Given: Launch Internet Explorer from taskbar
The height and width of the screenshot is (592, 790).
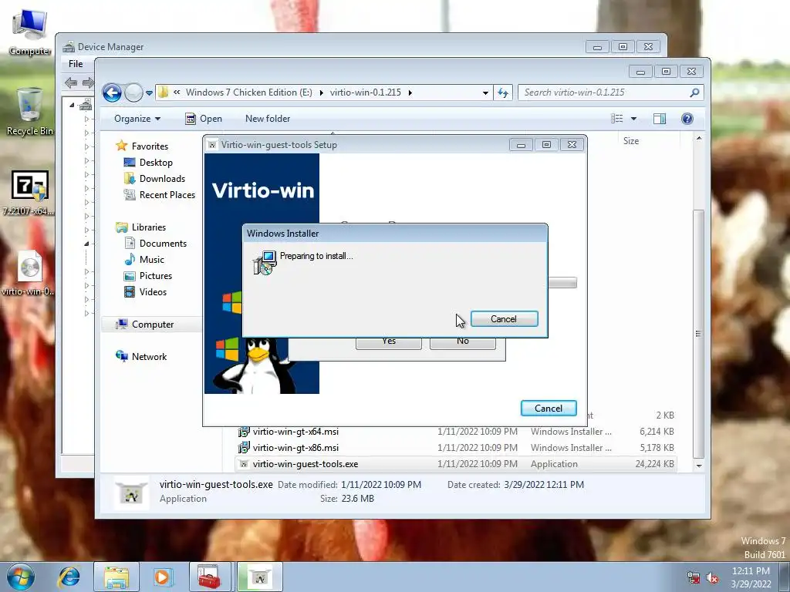Looking at the screenshot, I should [69, 577].
